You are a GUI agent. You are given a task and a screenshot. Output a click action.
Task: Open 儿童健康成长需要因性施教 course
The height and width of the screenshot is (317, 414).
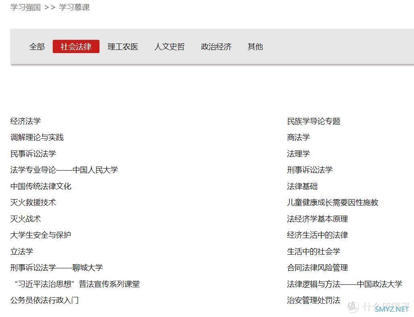pos(332,202)
